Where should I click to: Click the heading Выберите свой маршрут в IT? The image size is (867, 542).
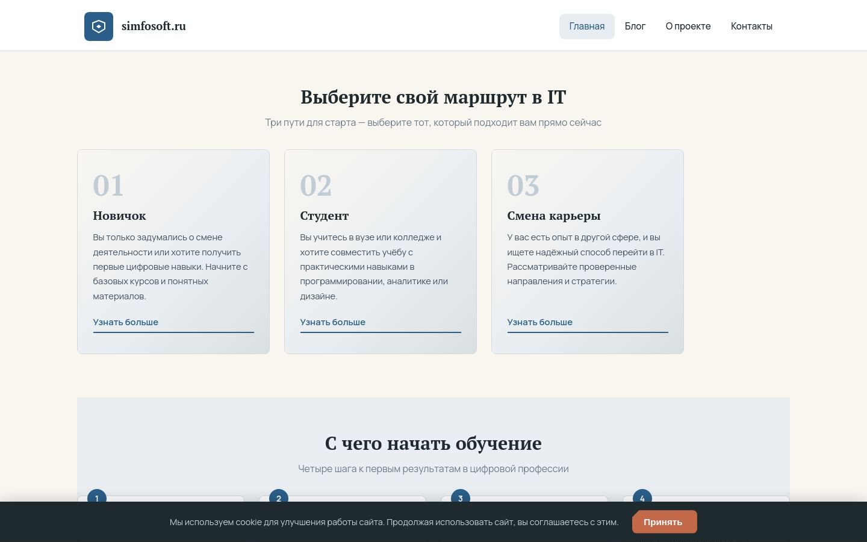(433, 97)
